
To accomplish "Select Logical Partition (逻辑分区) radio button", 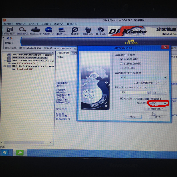I will pos(121,68).
